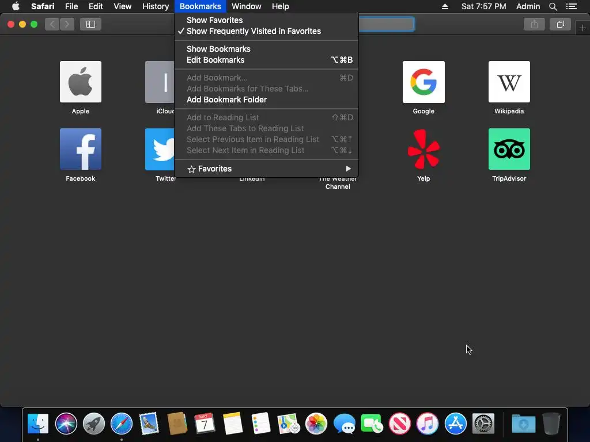Expand the Favorites submenu
The height and width of the screenshot is (442, 590).
[266, 169]
